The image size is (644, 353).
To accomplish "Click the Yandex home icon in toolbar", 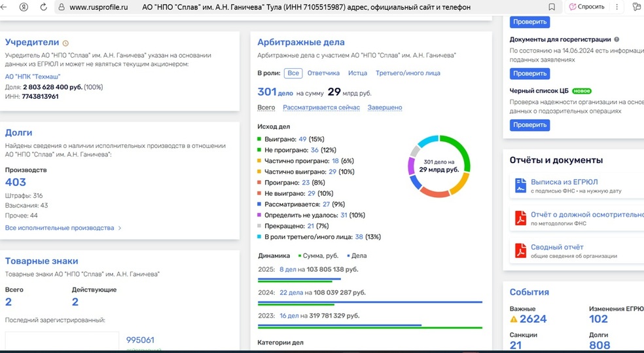I will pyautogui.click(x=24, y=7).
